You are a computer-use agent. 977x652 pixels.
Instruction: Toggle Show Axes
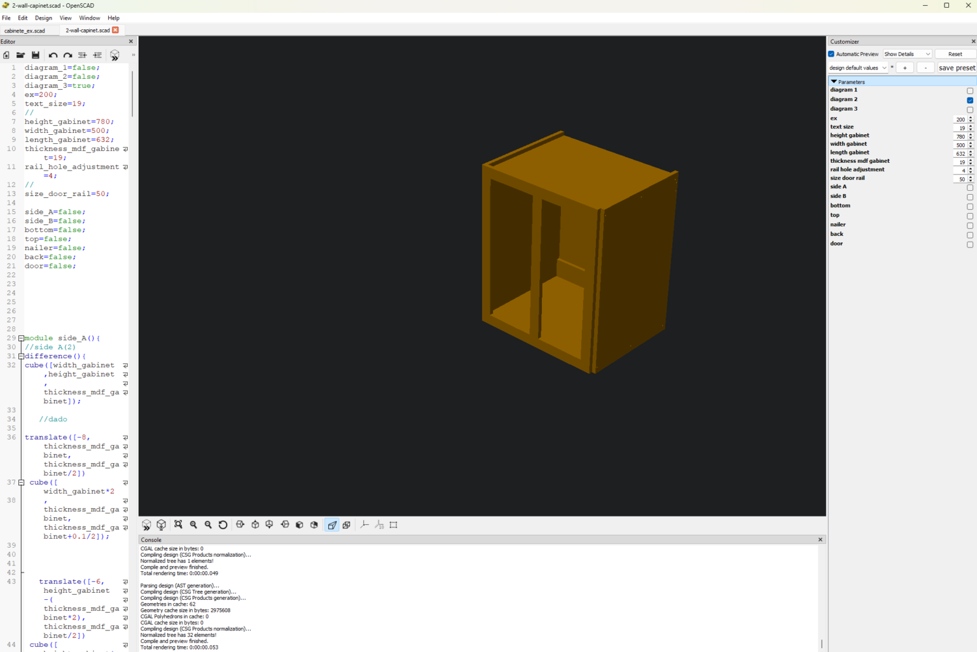coord(364,525)
